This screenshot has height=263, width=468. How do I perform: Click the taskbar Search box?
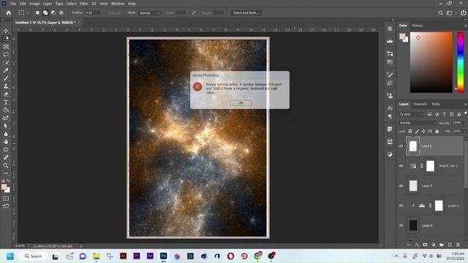tap(33, 256)
